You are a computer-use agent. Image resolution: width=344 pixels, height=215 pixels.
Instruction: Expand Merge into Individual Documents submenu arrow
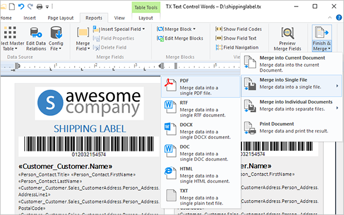point(337,108)
